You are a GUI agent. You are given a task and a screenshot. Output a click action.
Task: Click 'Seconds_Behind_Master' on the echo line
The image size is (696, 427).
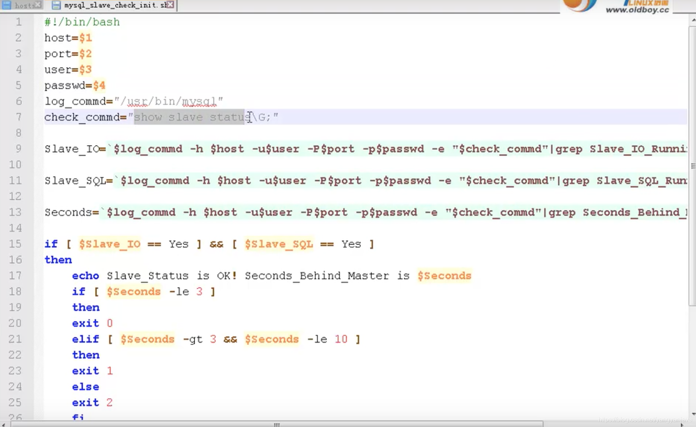click(x=317, y=276)
